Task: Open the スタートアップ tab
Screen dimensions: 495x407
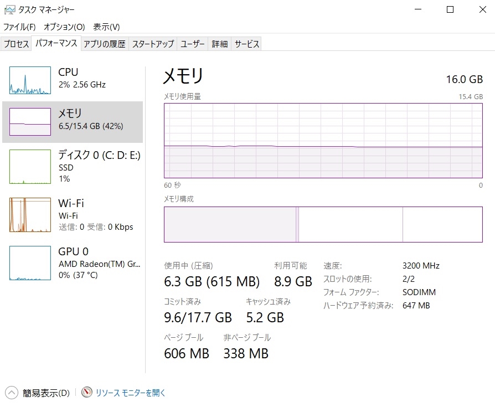Action: [153, 44]
